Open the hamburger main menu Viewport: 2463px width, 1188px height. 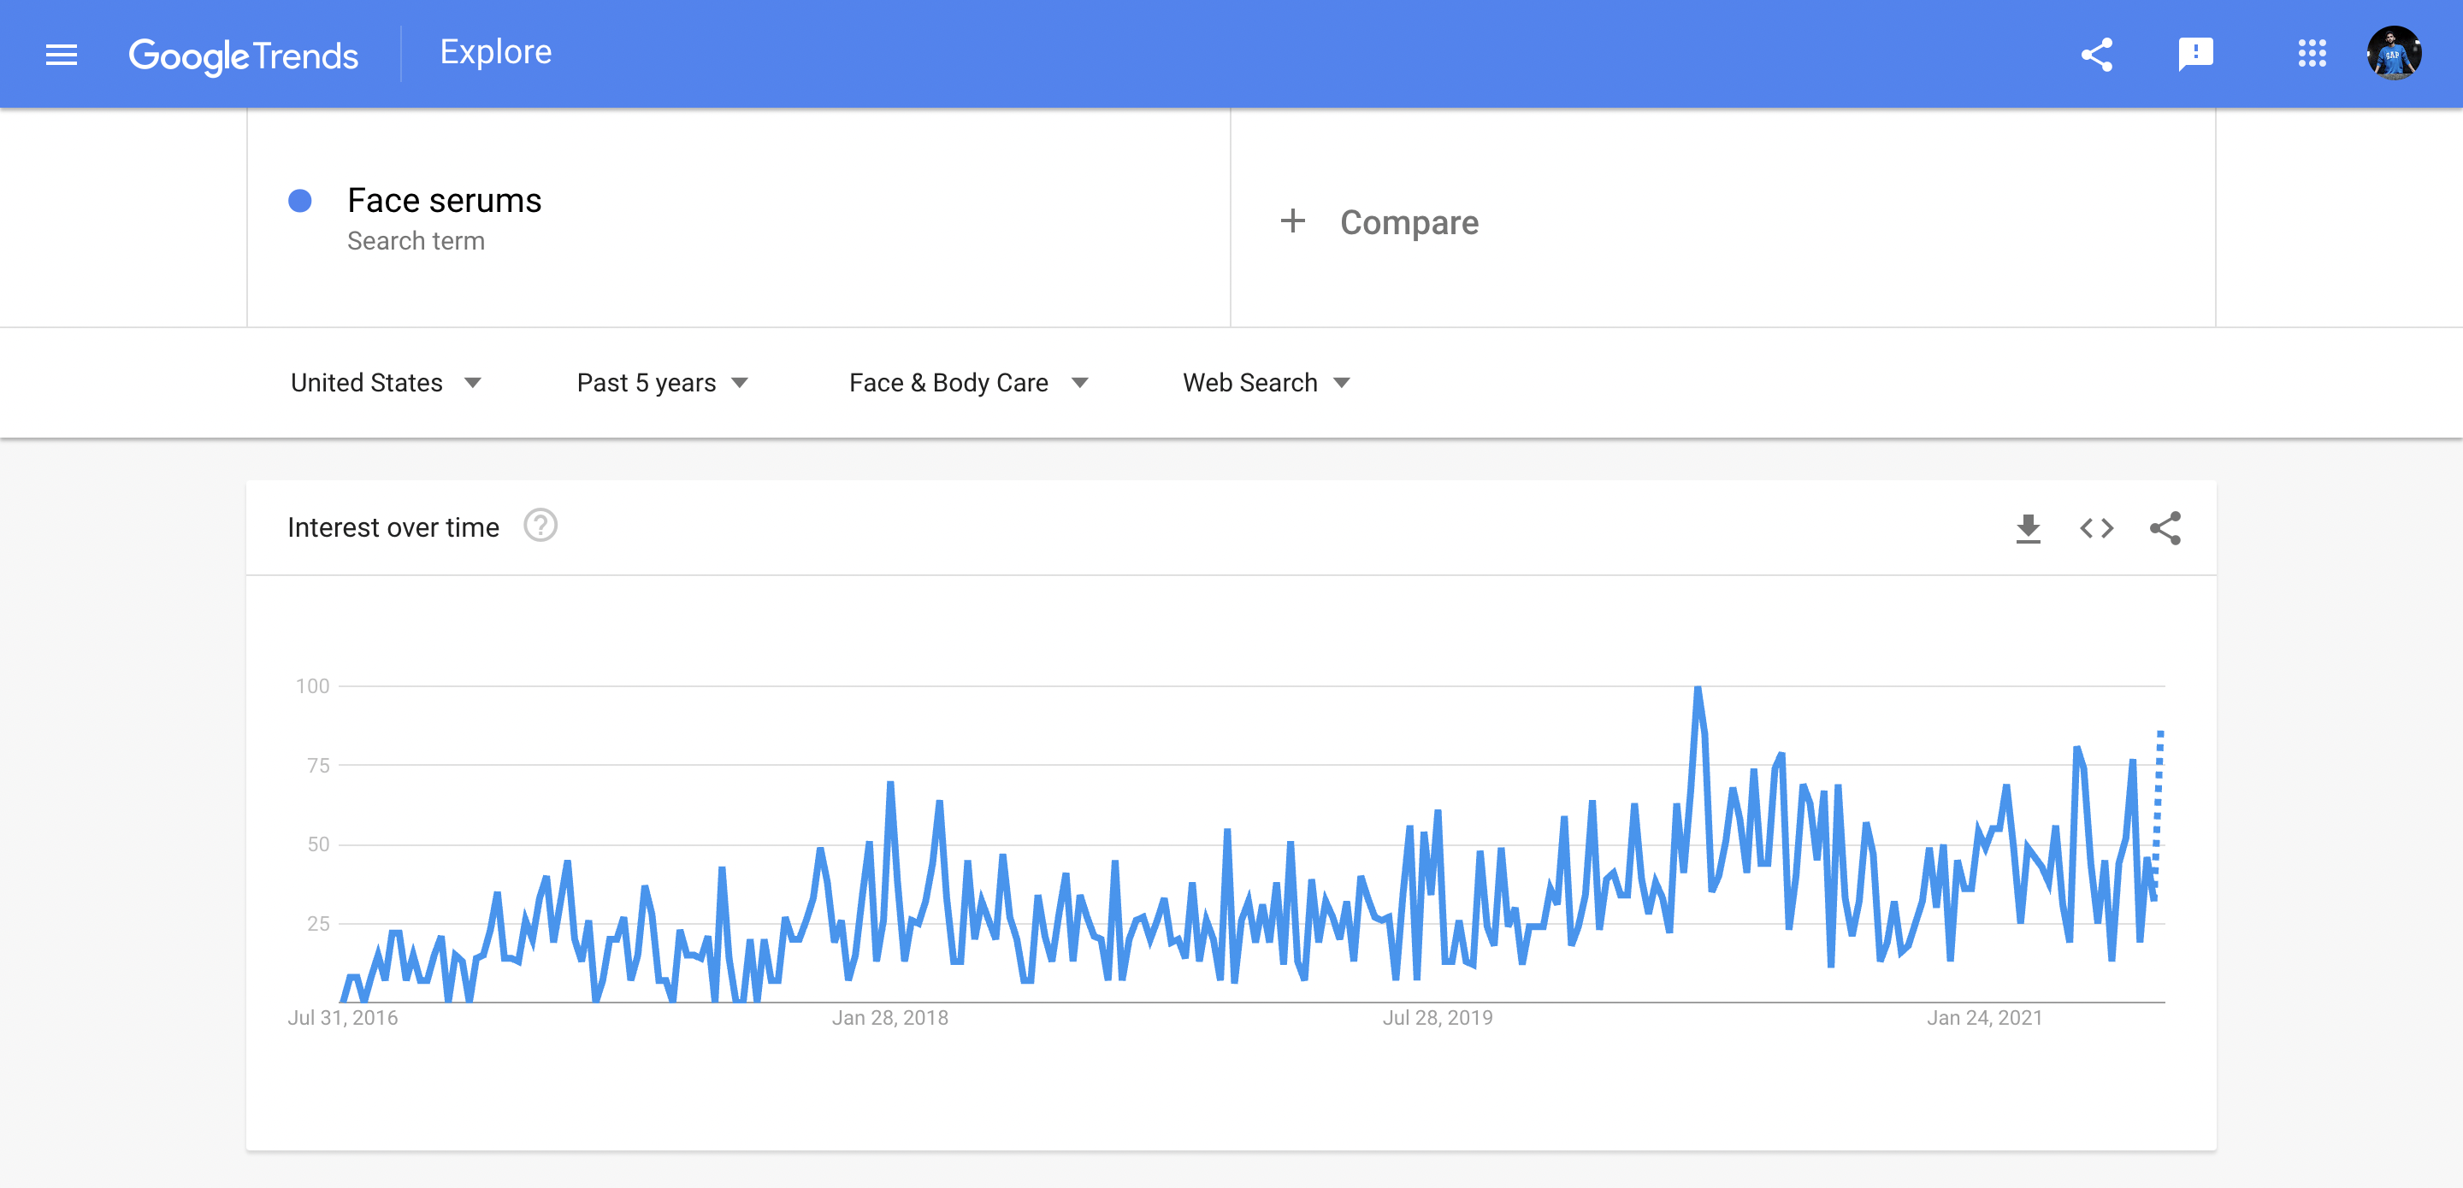click(x=62, y=55)
